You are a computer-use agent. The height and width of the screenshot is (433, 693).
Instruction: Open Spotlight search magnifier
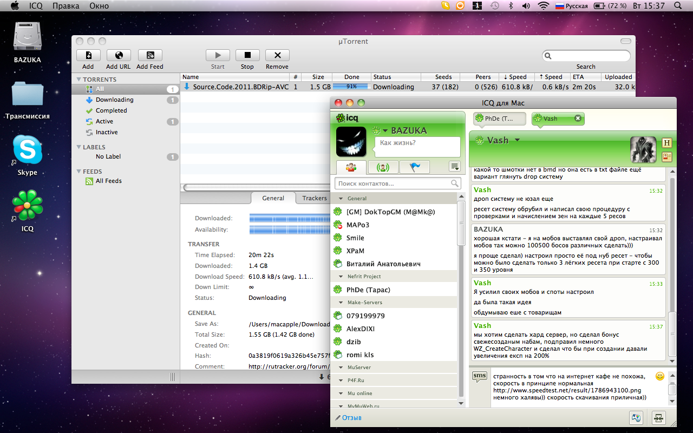678,6
